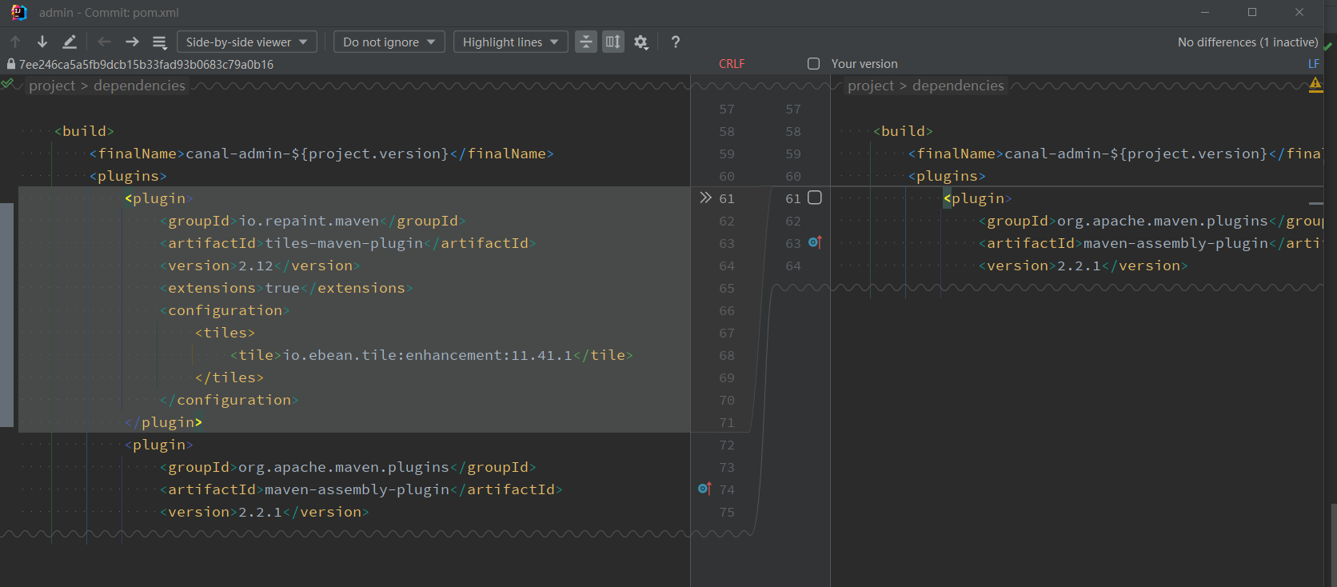Select left breadcrumb 'dependencies'
Image resolution: width=1337 pixels, height=587 pixels.
coord(139,86)
